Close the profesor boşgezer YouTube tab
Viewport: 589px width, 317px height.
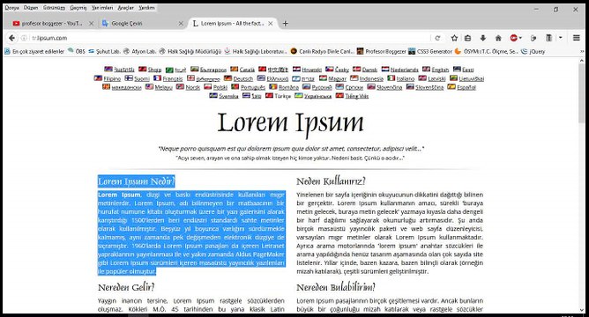point(92,23)
